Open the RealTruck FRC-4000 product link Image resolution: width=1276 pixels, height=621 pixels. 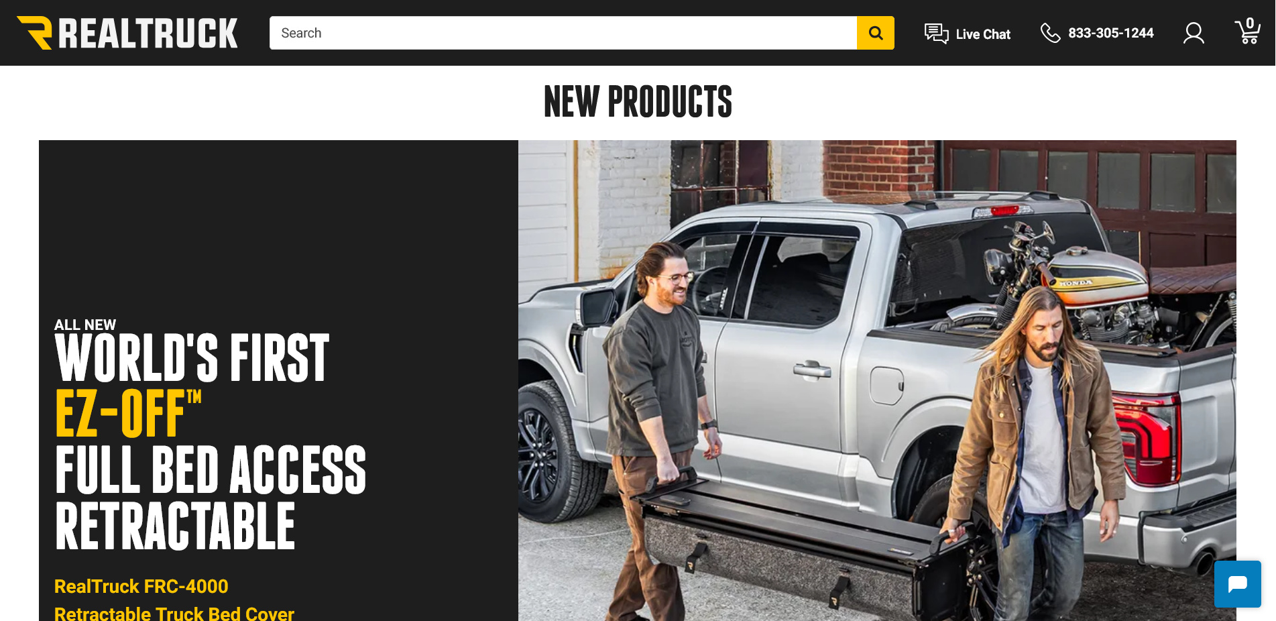coord(141,586)
